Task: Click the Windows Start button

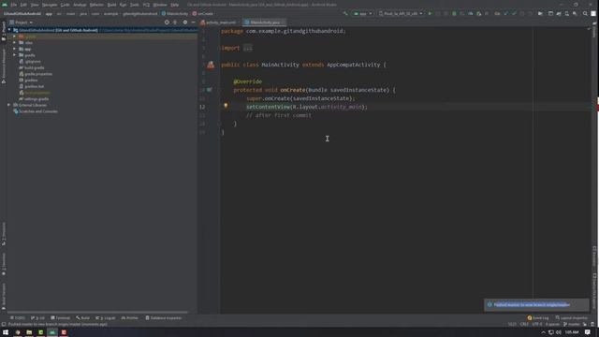Action: (6, 332)
